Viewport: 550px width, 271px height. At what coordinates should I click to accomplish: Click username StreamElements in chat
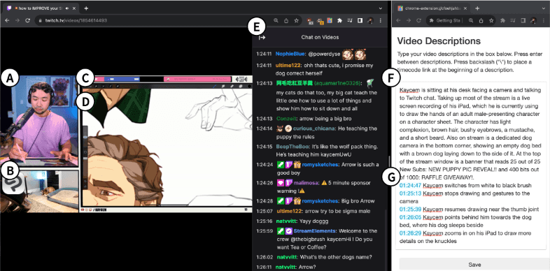pos(314,231)
